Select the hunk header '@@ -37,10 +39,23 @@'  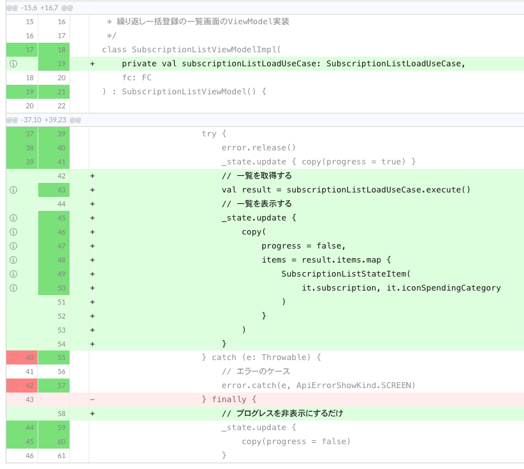(43, 120)
